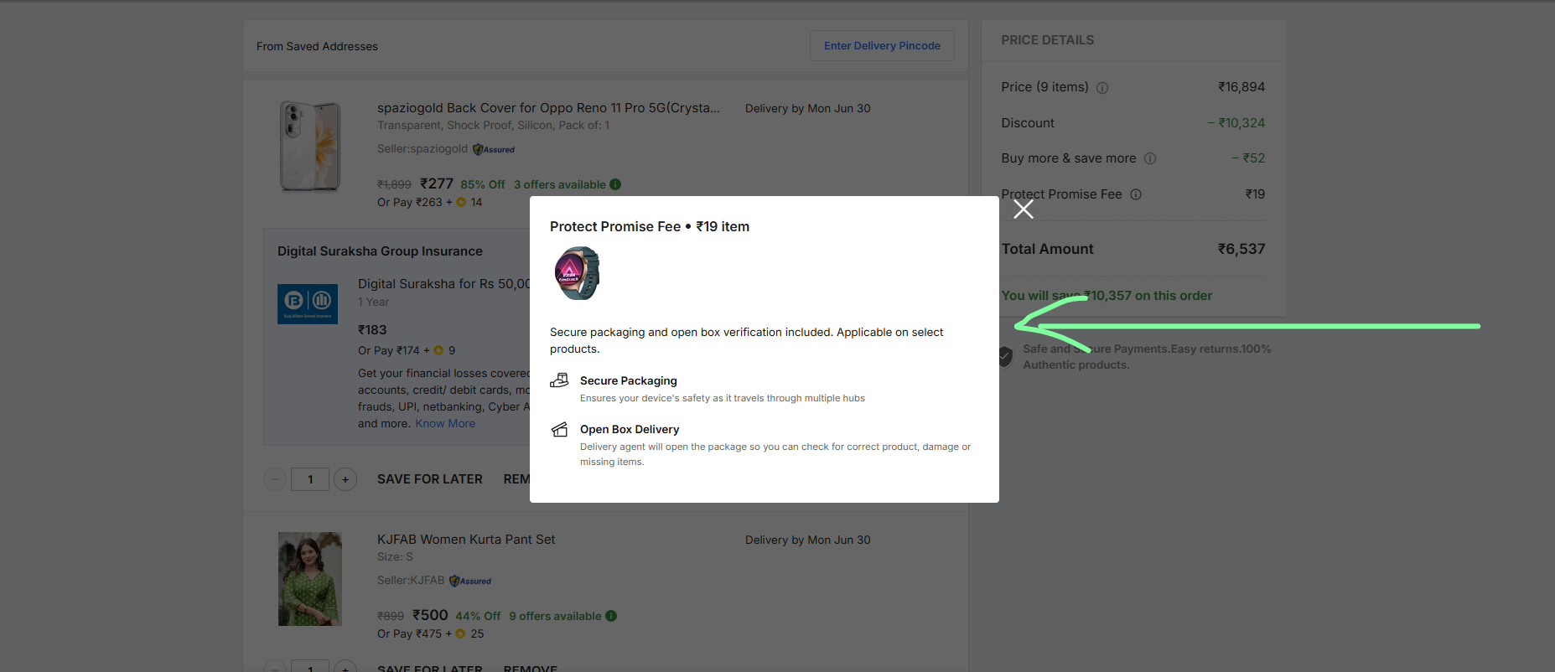Open the Oppo Reno back cover thumbnail
The width and height of the screenshot is (1555, 672).
(310, 147)
